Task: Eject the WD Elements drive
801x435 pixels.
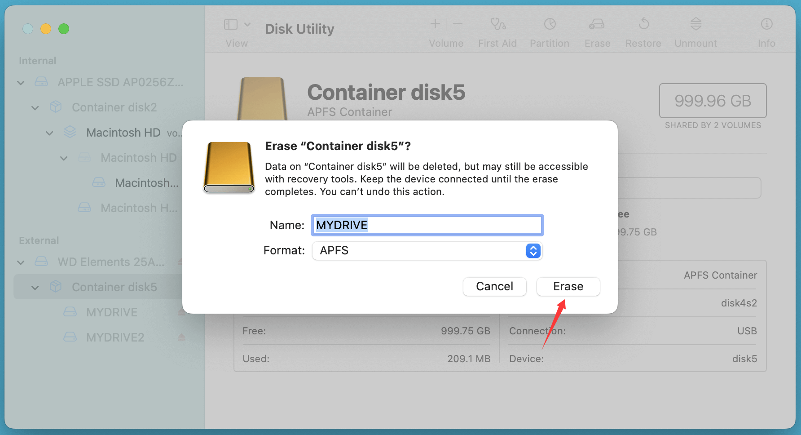Action: point(182,262)
